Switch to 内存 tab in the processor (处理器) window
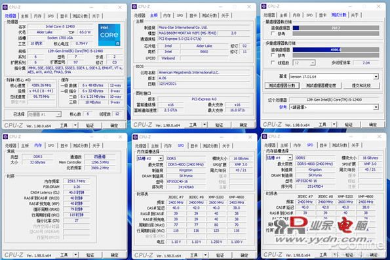The width and height of the screenshot is (390, 260). [37, 16]
